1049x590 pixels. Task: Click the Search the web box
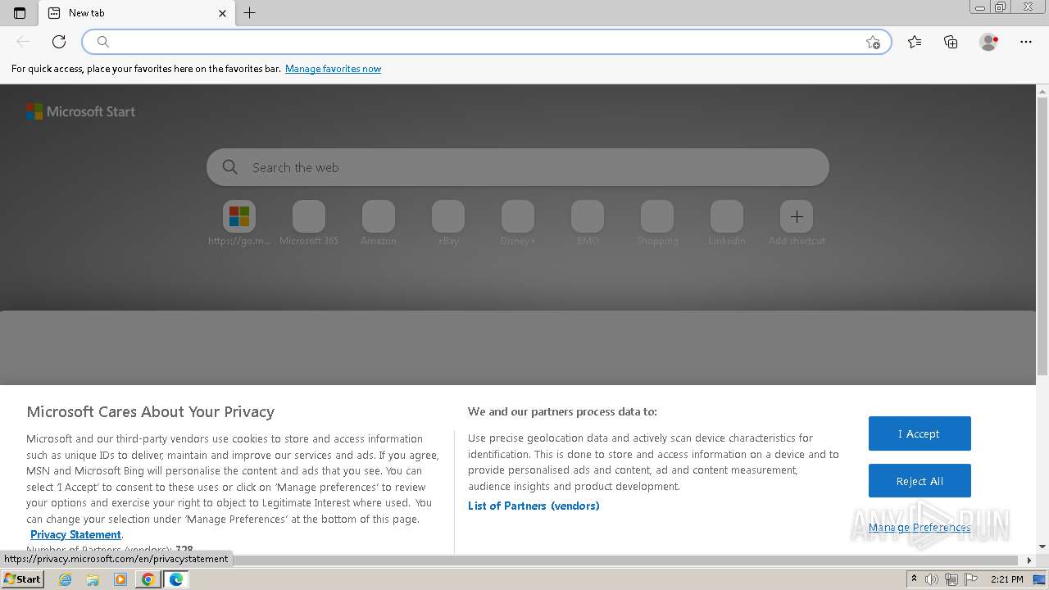click(518, 167)
